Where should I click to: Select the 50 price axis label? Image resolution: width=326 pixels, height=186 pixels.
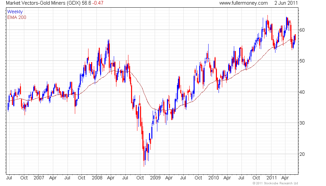pyautogui.click(x=302, y=61)
